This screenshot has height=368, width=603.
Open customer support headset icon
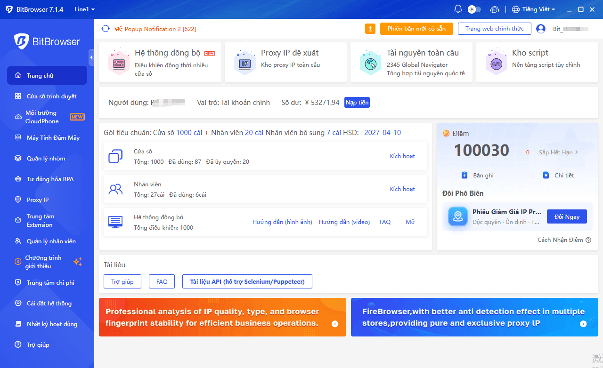point(494,9)
